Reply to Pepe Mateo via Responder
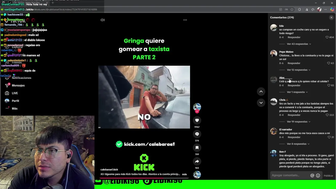This screenshot has width=336, height=189. pyautogui.click(x=294, y=63)
